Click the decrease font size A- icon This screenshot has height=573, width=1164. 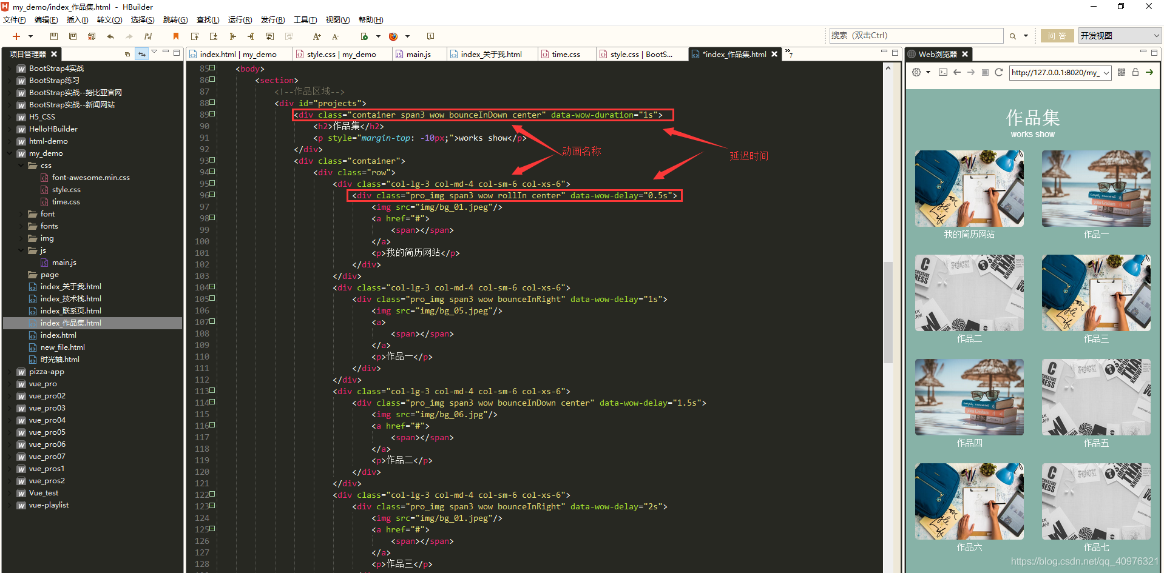[335, 36]
